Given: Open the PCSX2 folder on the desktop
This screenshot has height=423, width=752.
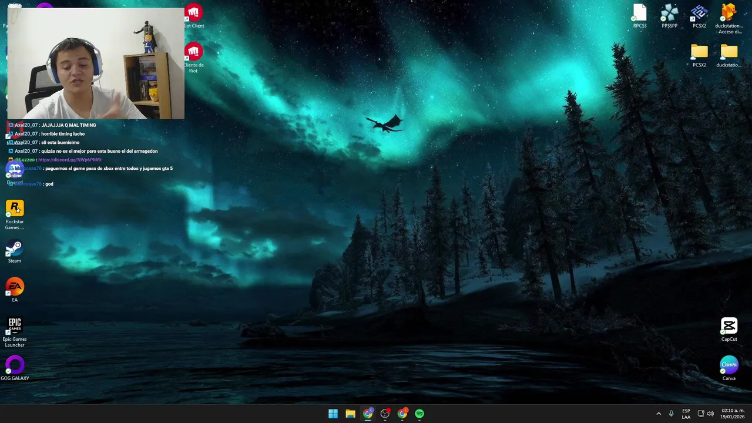Looking at the screenshot, I should (699, 55).
